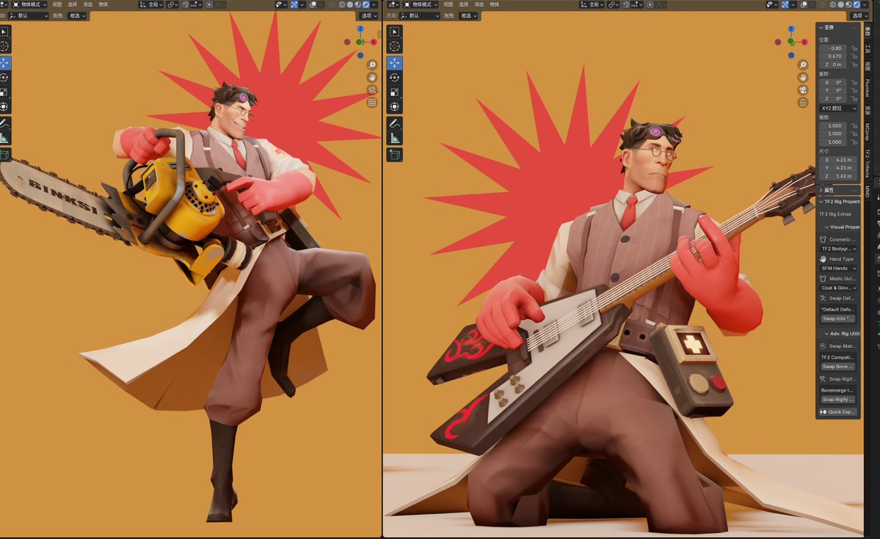
Task: Open object mode dropdown in right viewport
Action: click(x=421, y=4)
